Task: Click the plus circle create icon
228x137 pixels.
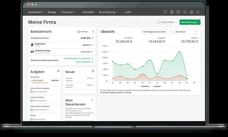Action: coord(172,12)
